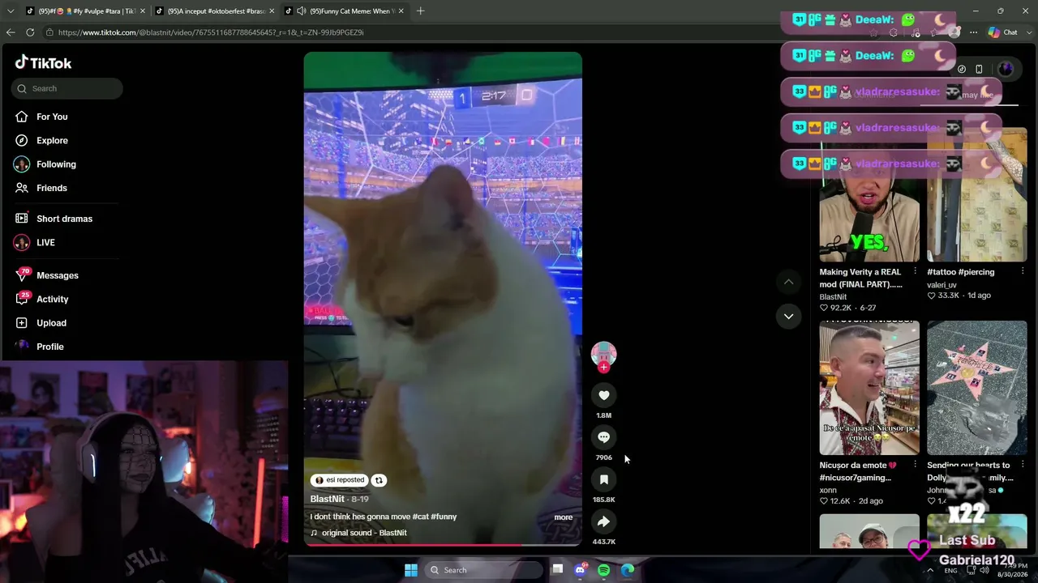Image resolution: width=1038 pixels, height=583 pixels.
Task: Open the #tattoo #piercing video thumbnail
Action: click(x=977, y=194)
